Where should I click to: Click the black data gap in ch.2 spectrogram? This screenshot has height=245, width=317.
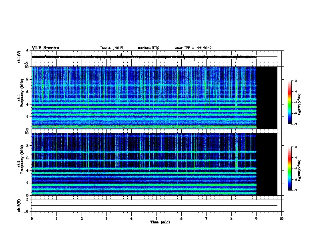[267, 164]
